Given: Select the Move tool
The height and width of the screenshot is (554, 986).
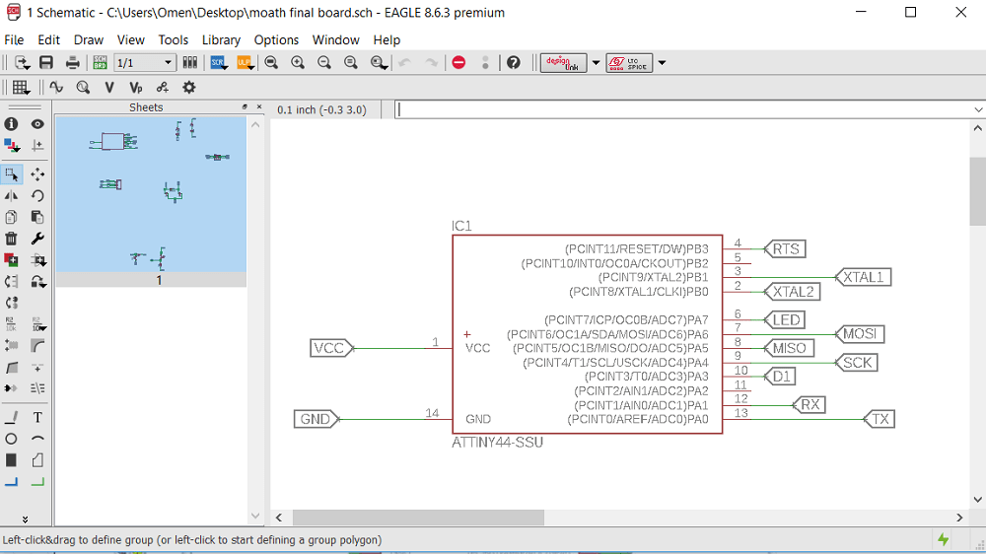Looking at the screenshot, I should [37, 174].
